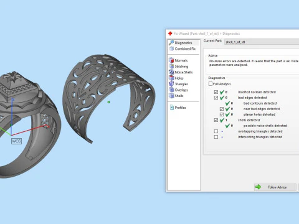Open the Current Part field shell_1_of_stl

coord(262,42)
